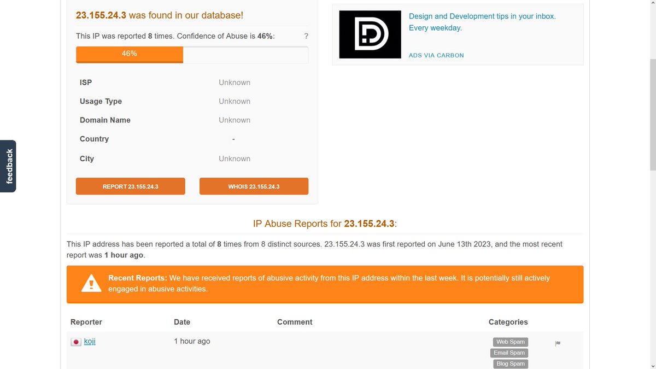The height and width of the screenshot is (369, 656).
Task: Open the feedback side tab
Action: click(x=8, y=166)
